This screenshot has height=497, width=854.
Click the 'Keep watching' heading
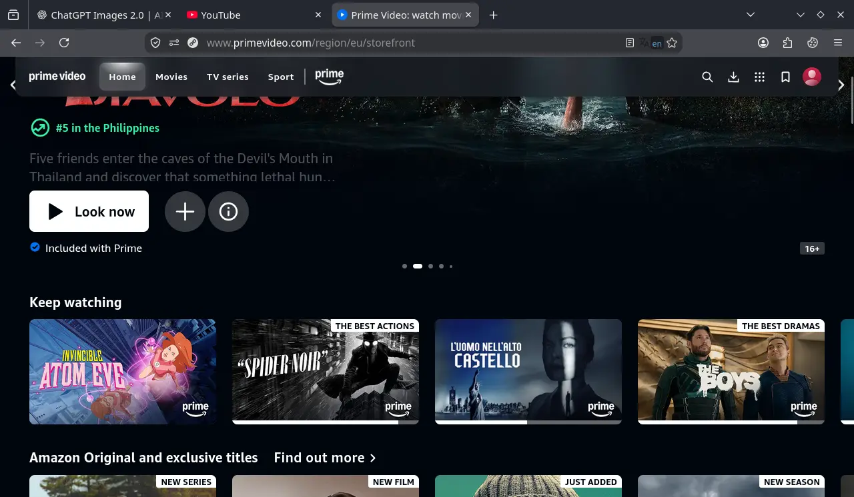(75, 302)
